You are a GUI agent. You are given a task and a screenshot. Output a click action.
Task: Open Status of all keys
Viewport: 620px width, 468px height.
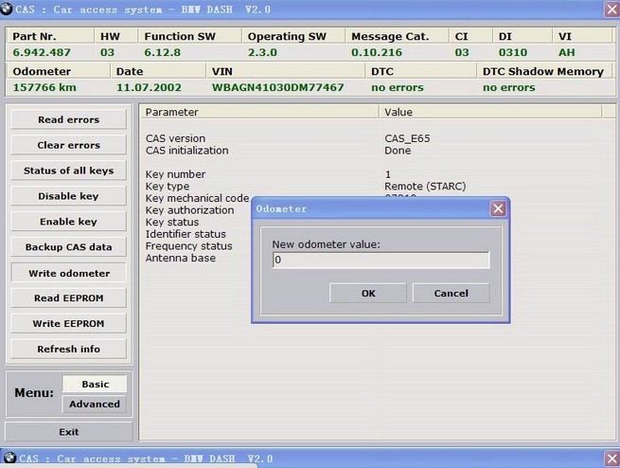coord(69,171)
